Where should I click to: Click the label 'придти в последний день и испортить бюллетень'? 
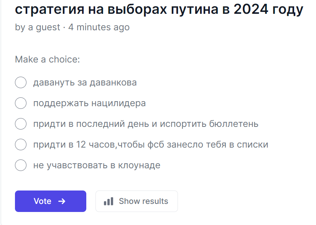point(146,124)
